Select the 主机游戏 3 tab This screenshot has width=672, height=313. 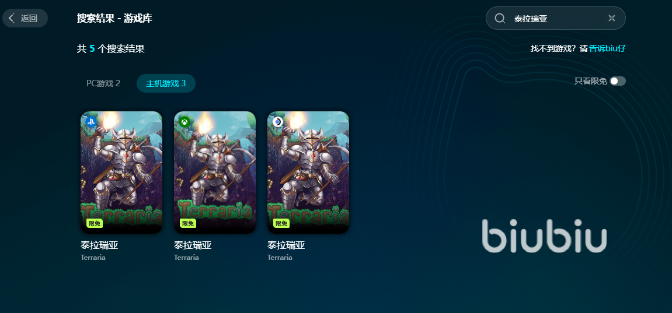(166, 83)
